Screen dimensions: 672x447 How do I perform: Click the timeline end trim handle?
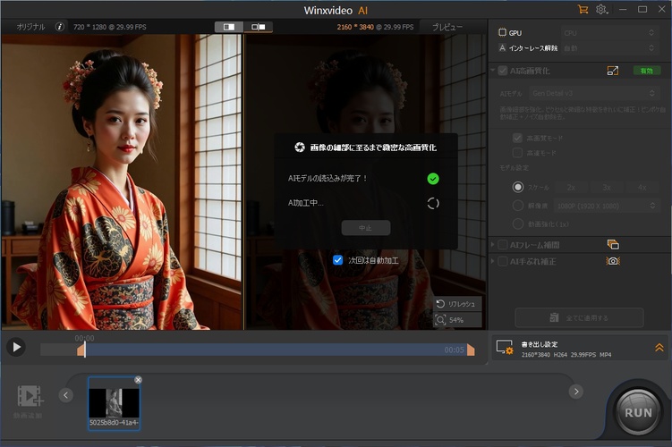[471, 350]
